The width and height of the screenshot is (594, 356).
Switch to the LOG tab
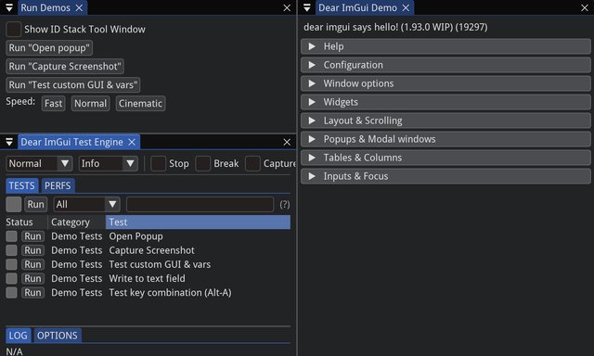click(x=19, y=336)
